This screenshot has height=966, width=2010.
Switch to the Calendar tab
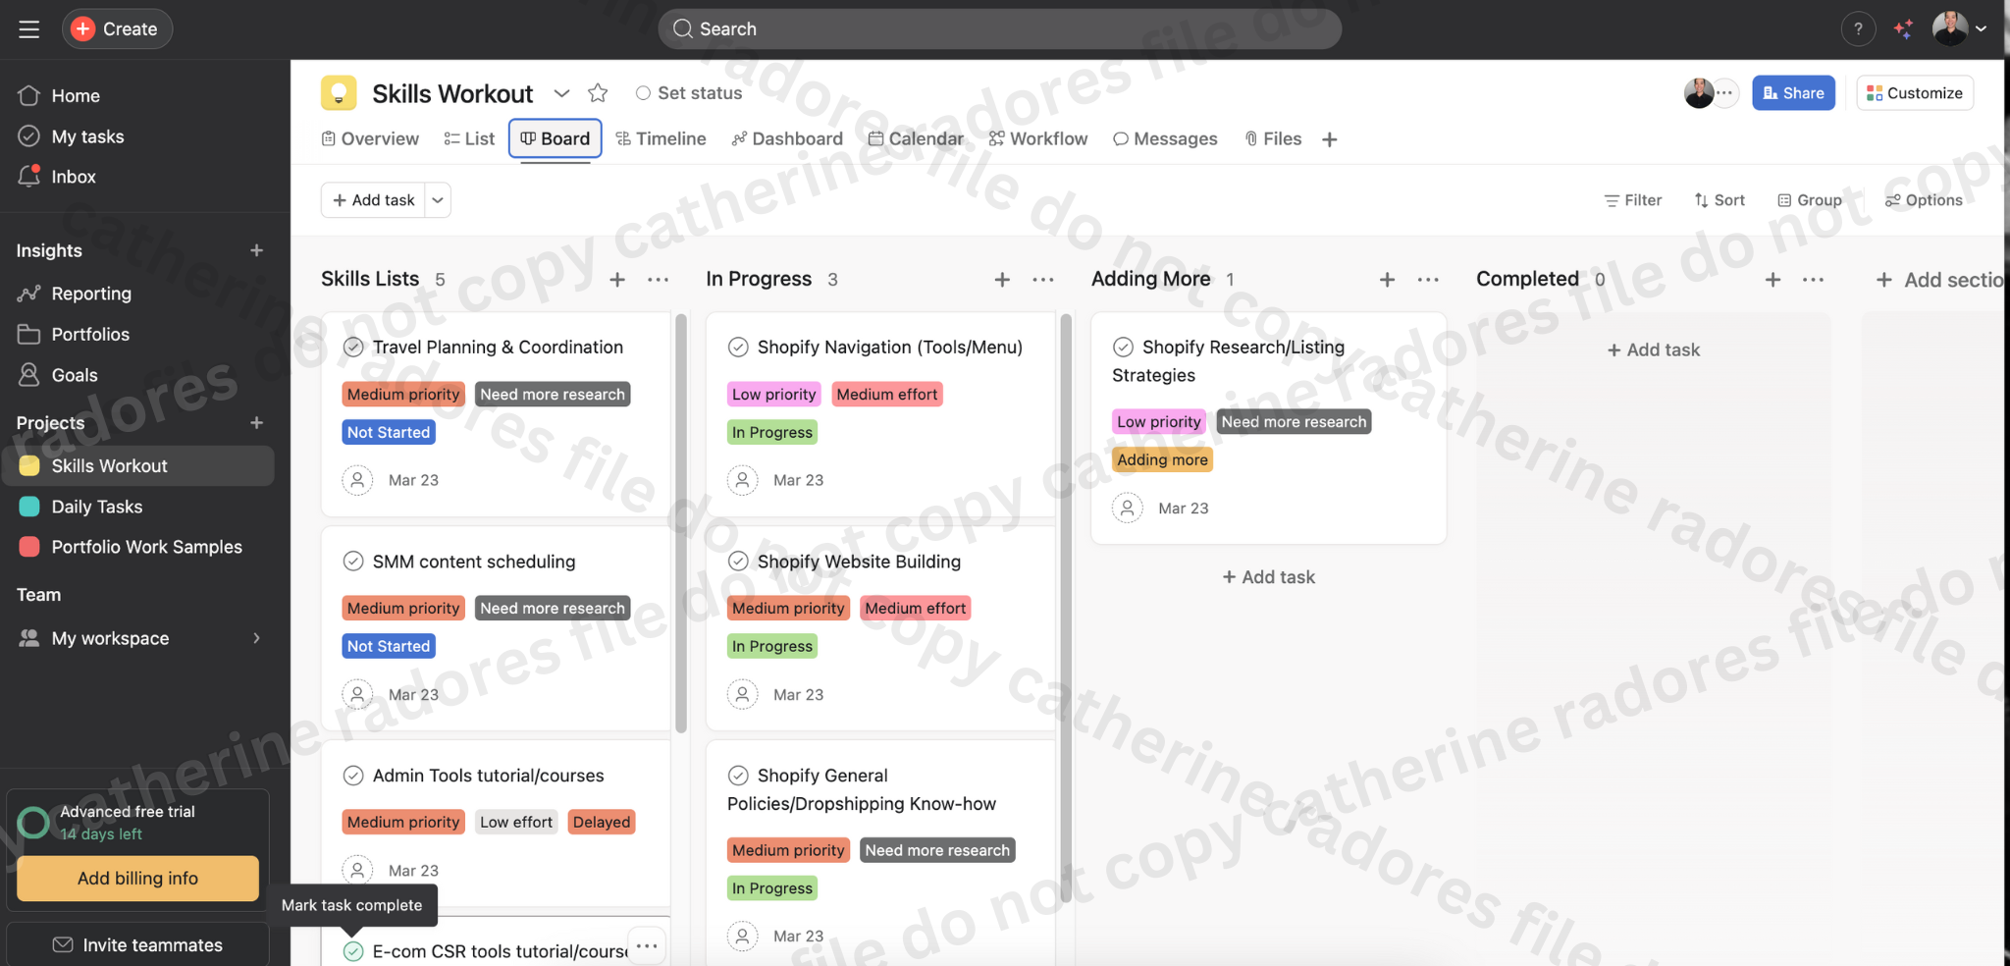pyautogui.click(x=916, y=139)
